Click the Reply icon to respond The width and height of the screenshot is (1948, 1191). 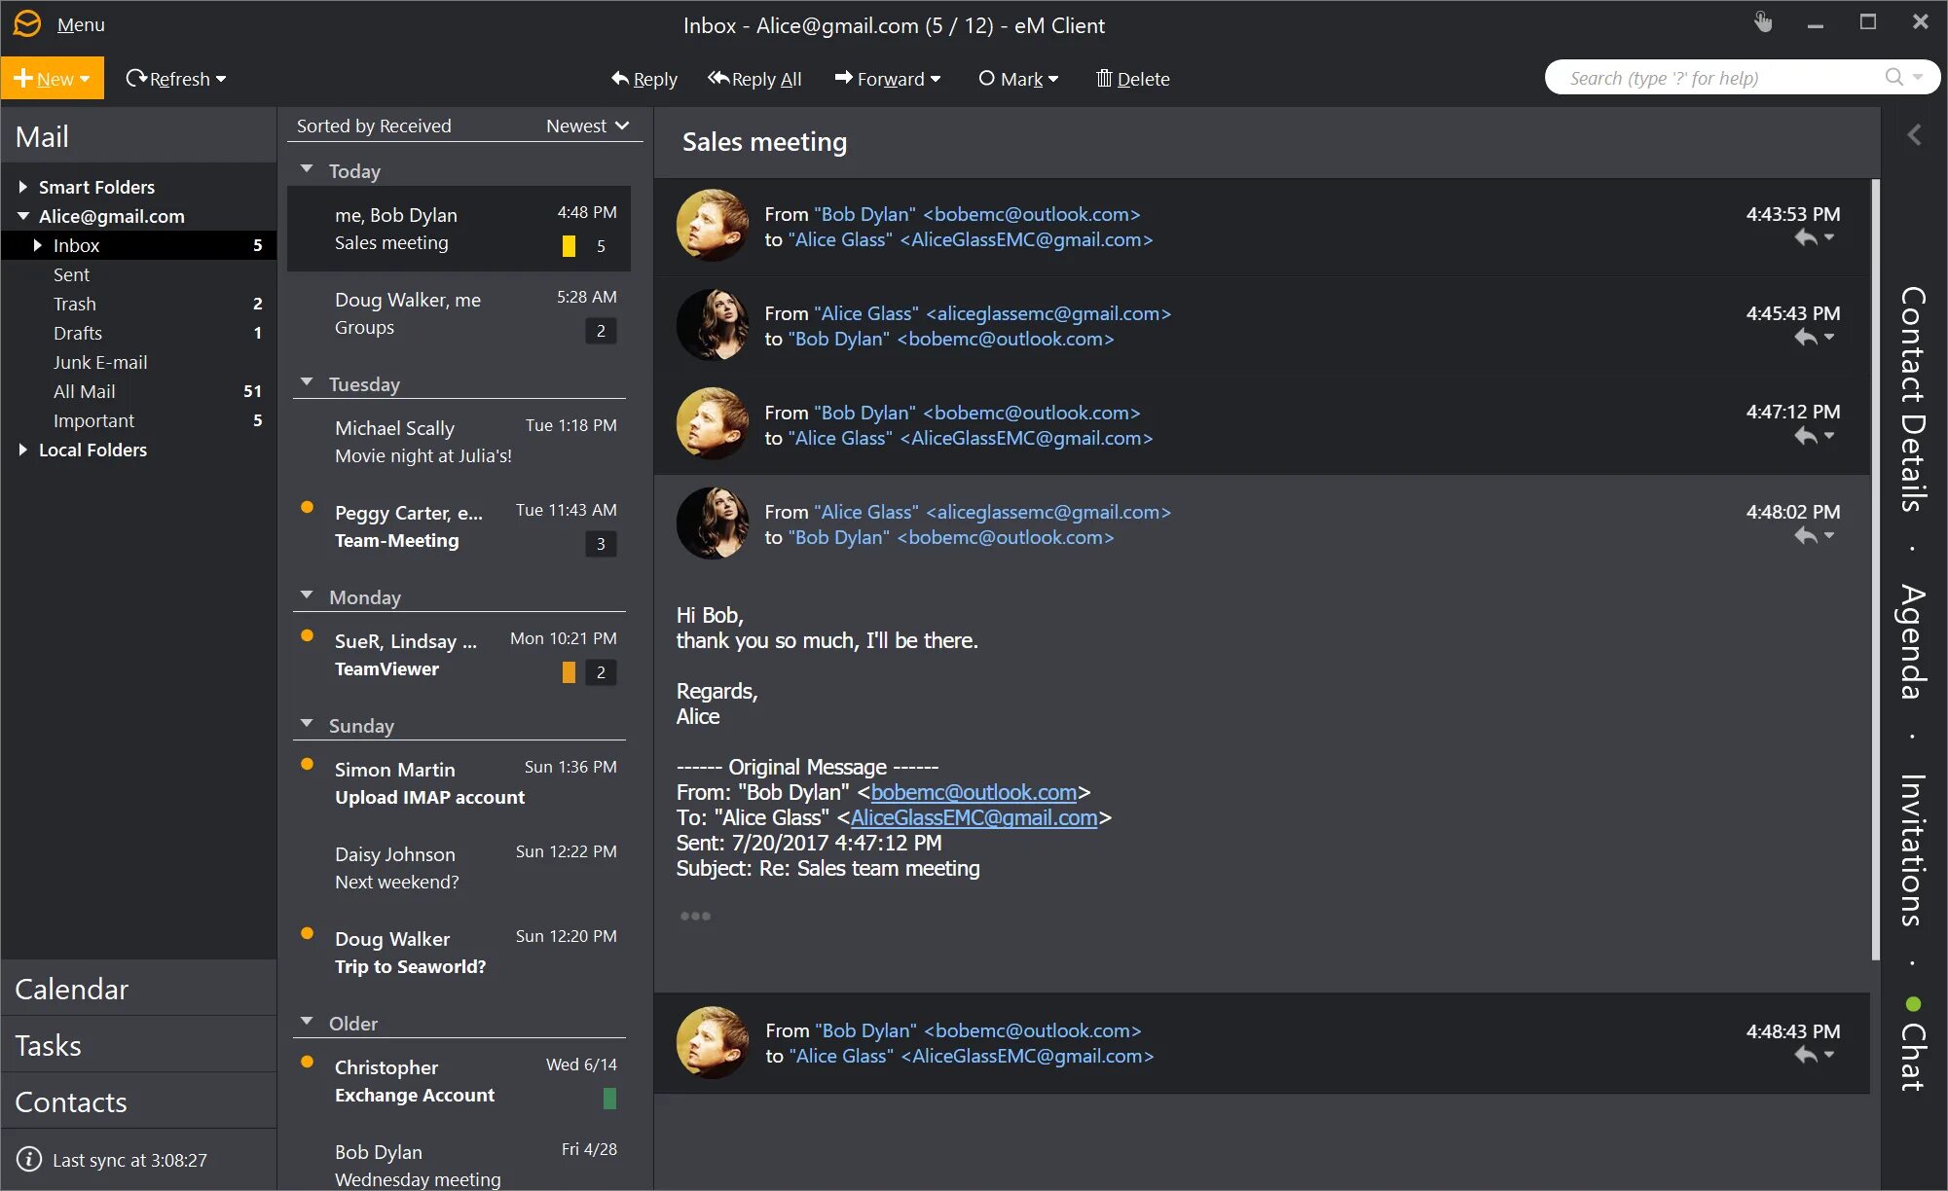(642, 78)
